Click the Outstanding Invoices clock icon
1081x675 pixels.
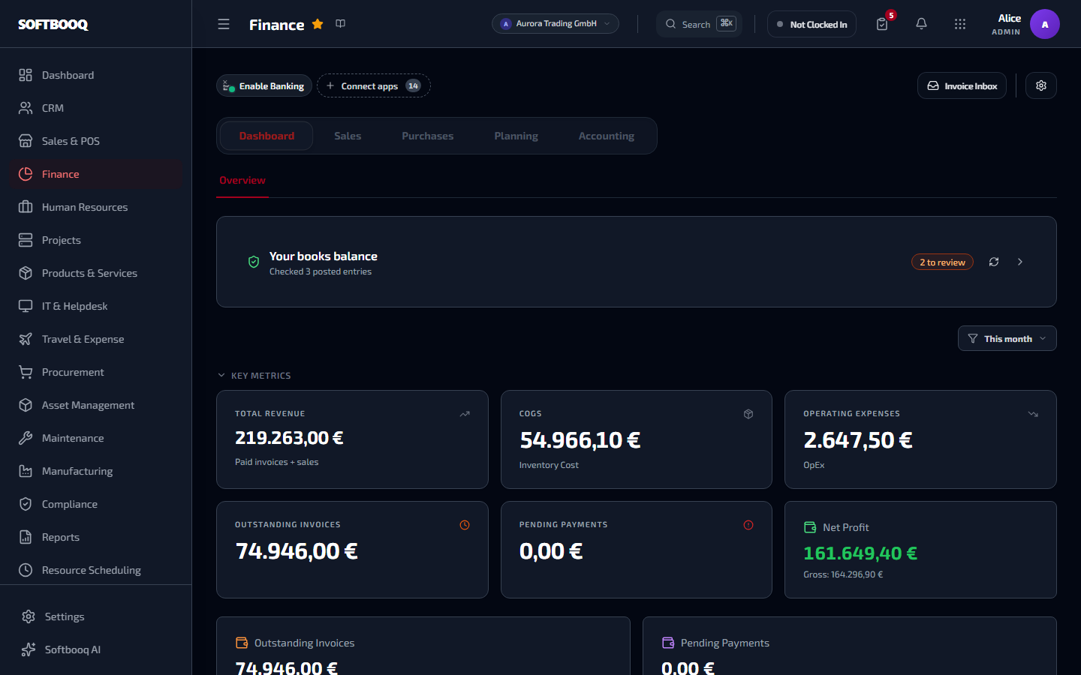[x=465, y=525]
